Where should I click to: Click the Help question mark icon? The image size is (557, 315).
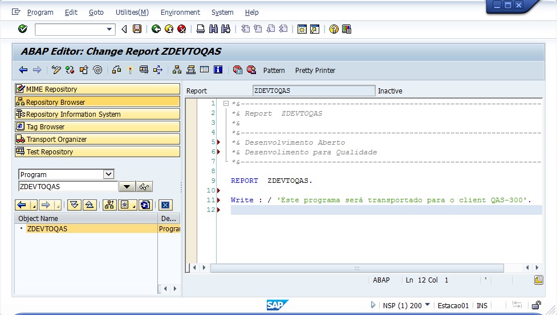click(334, 29)
